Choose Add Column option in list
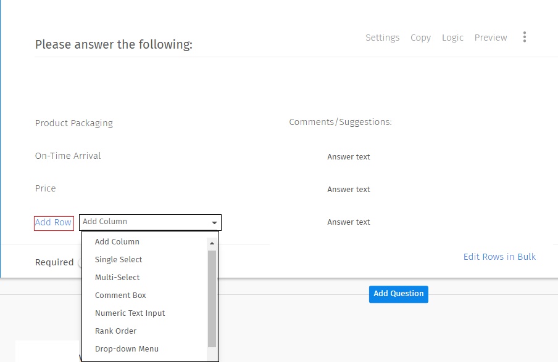Screen dimensions: 558x362 tap(117, 242)
